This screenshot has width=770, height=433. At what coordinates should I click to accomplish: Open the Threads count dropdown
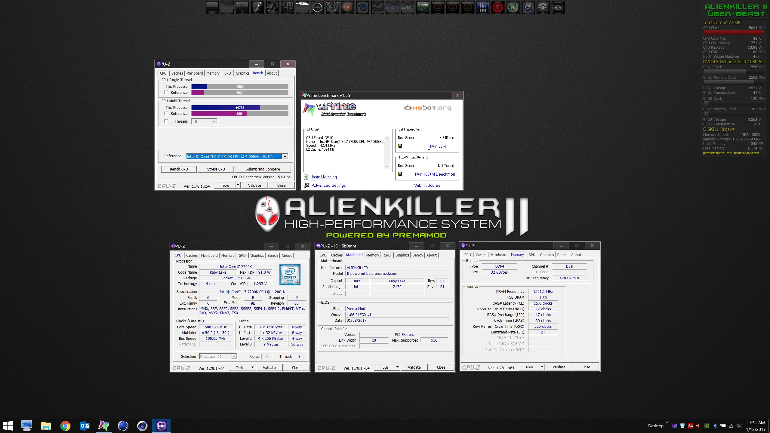coord(214,122)
